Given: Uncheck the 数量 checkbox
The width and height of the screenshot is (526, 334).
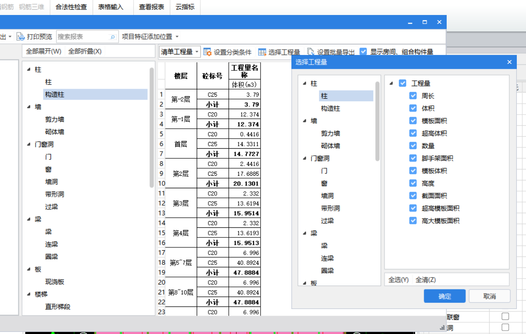Looking at the screenshot, I should tap(413, 146).
